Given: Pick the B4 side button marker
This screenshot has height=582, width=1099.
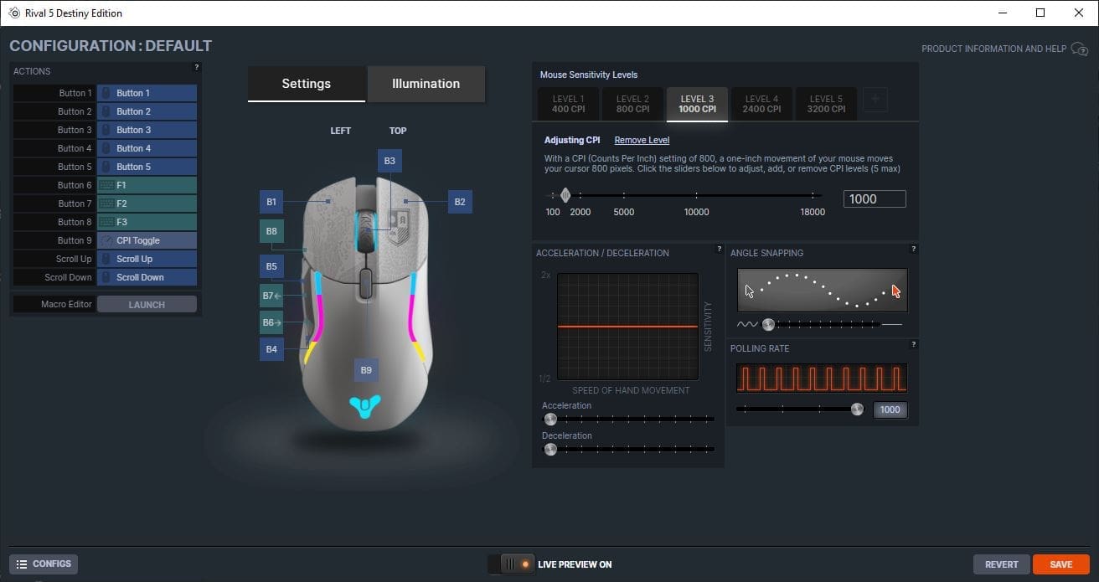Looking at the screenshot, I should point(271,349).
